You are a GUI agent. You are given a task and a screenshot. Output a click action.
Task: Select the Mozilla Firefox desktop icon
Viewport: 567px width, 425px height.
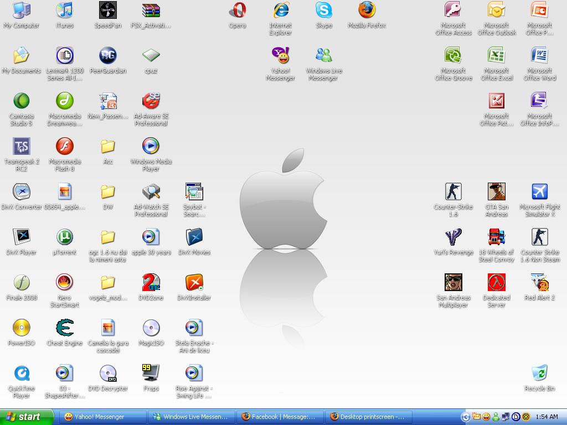tap(367, 11)
